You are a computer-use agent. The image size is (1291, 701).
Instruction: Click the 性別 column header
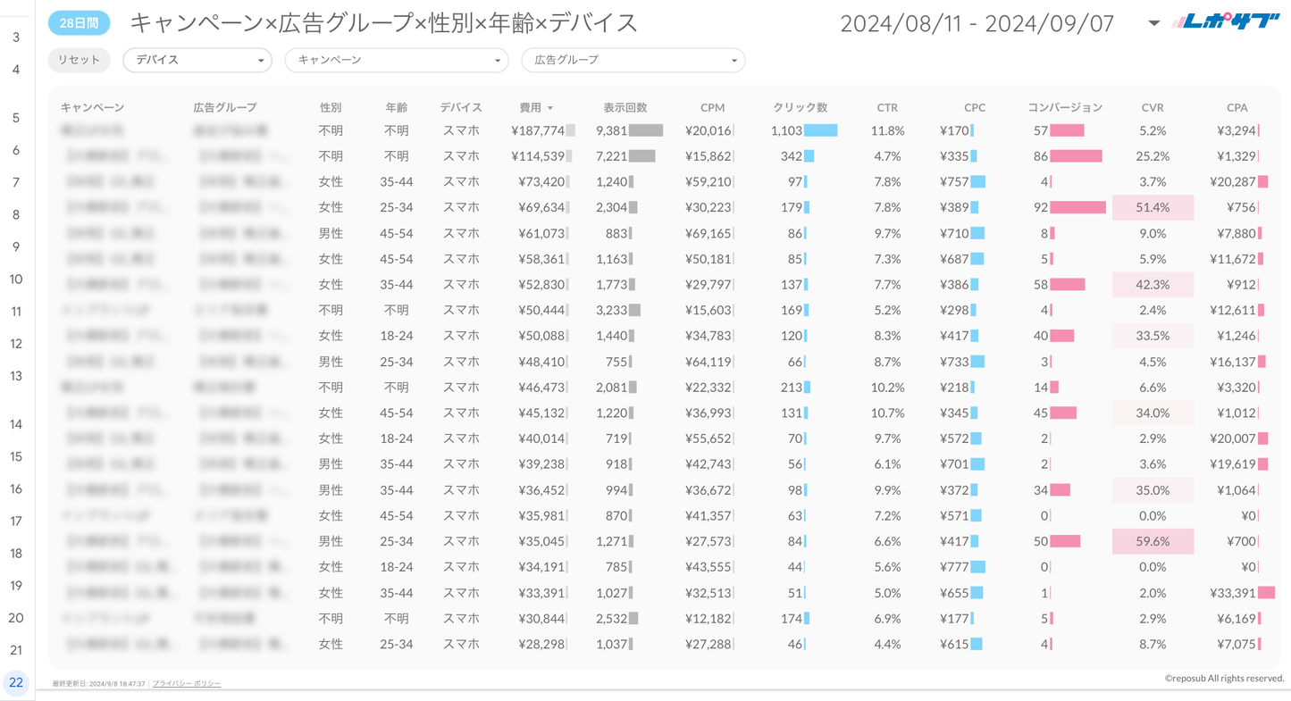pos(331,107)
